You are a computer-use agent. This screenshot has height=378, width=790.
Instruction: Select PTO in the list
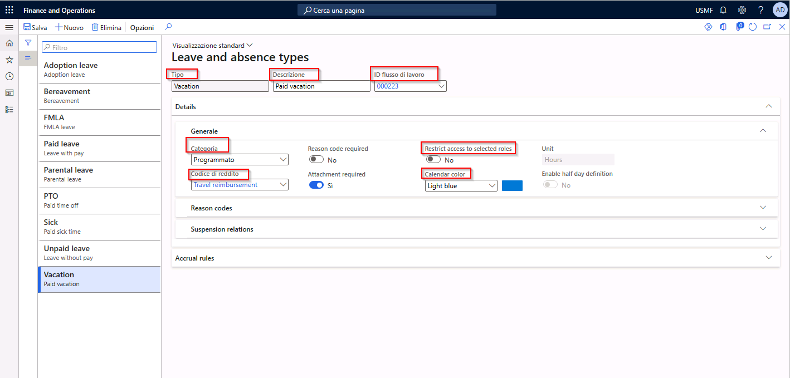99,201
